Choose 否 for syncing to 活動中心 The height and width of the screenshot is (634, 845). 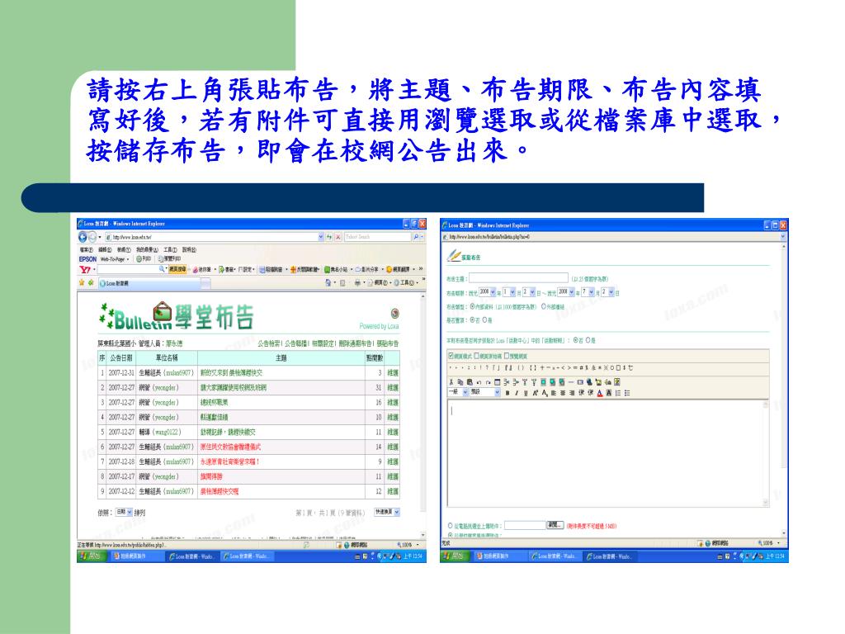point(575,340)
